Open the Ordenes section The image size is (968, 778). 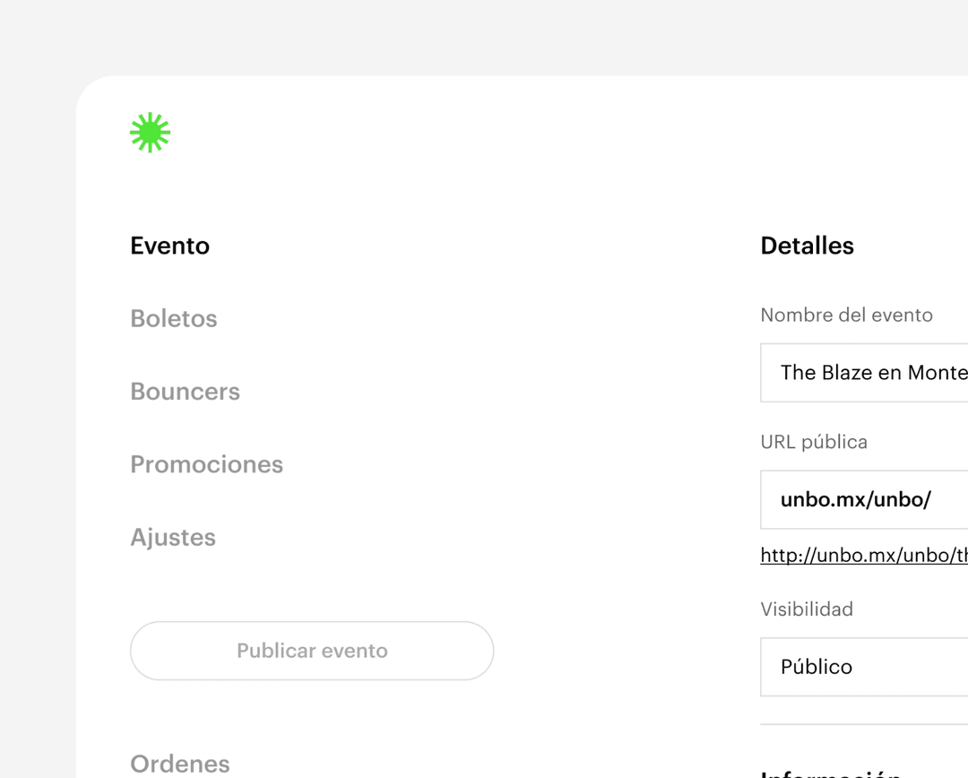[180, 764]
